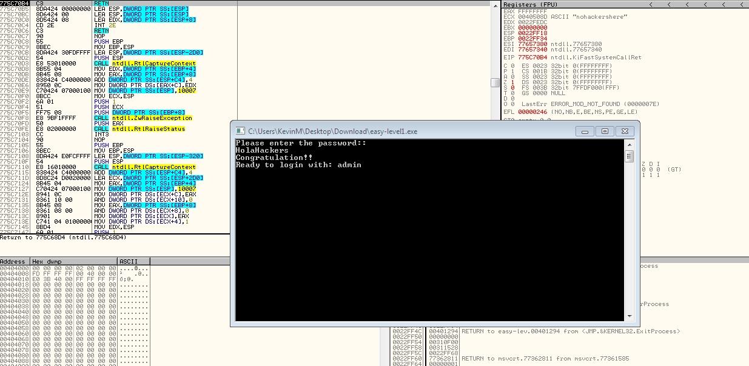Click the EBP register value 0022FF34
The image size is (749, 366).
tap(532, 38)
